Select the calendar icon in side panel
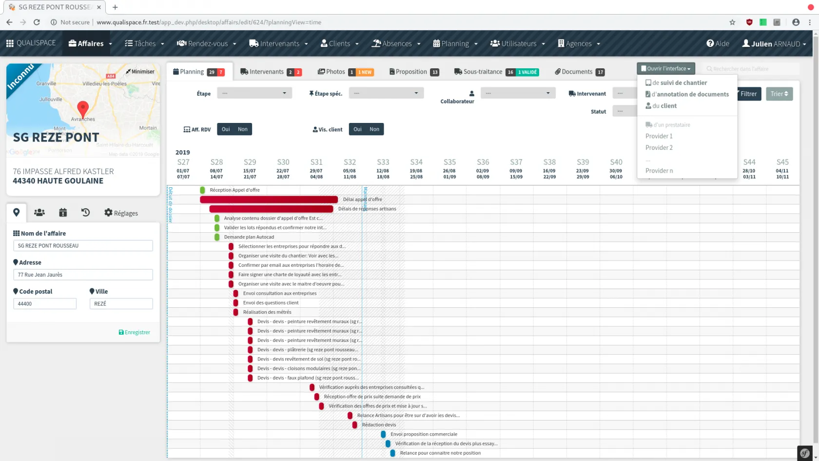Viewport: 819px width, 461px height. (63, 212)
